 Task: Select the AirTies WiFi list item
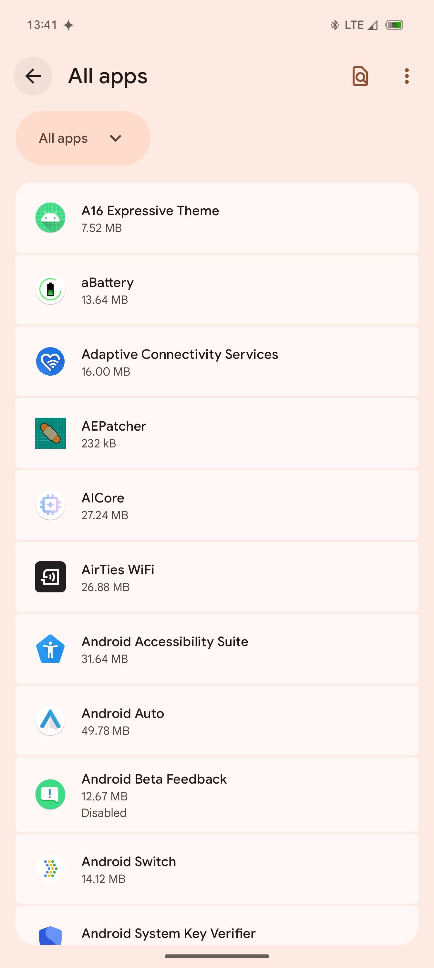(x=217, y=577)
